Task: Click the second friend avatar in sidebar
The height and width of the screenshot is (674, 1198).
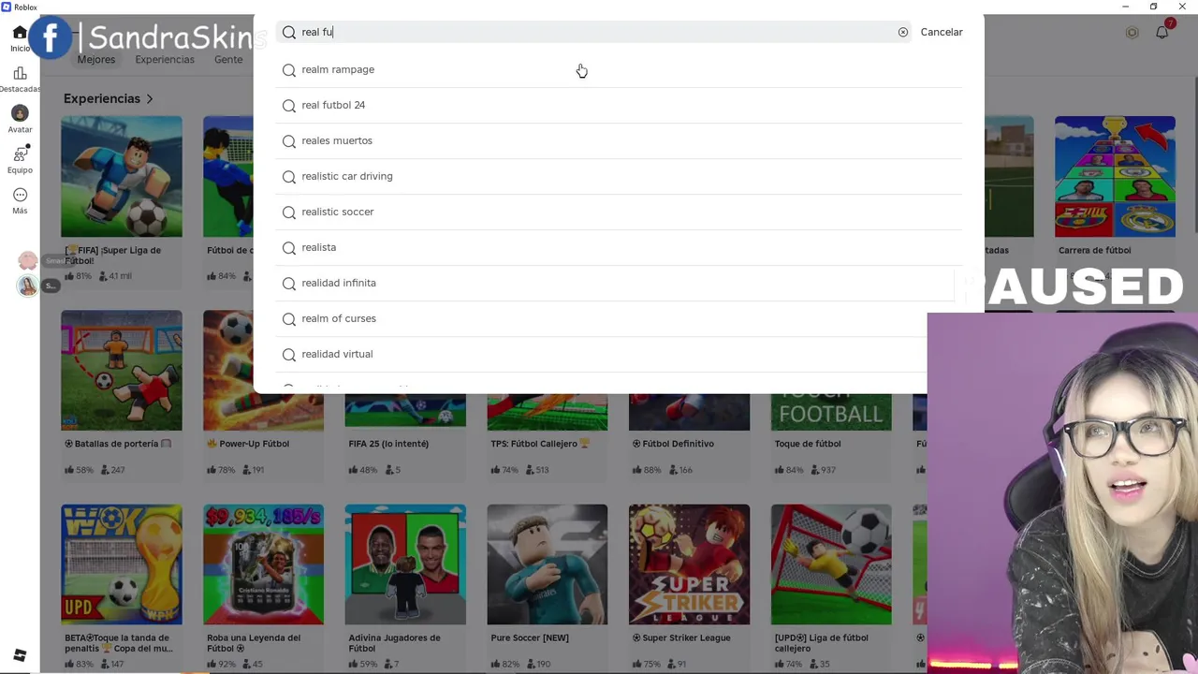Action: pyautogui.click(x=27, y=286)
